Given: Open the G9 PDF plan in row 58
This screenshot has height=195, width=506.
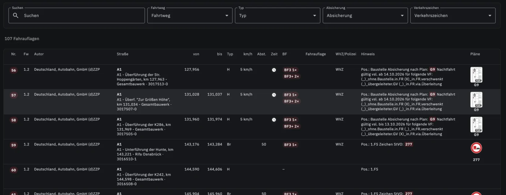Looking at the screenshot, I should coord(476,125).
